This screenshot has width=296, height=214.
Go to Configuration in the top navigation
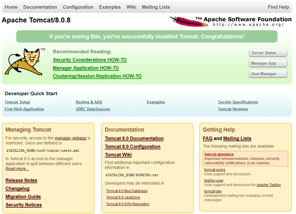pos(78,7)
